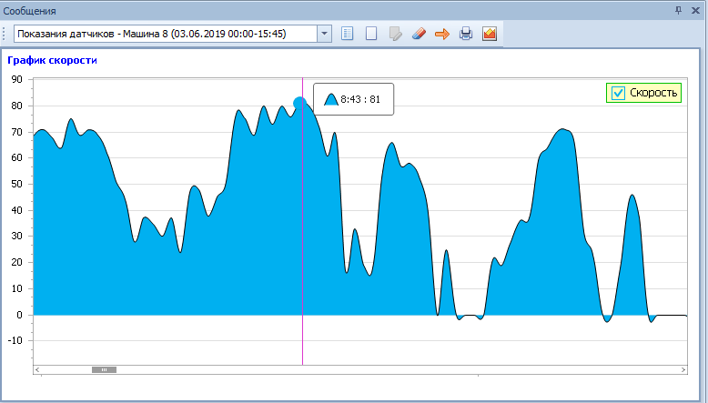
Task: Pin the Сообщения panel with pushpin icon
Action: pyautogui.click(x=678, y=11)
